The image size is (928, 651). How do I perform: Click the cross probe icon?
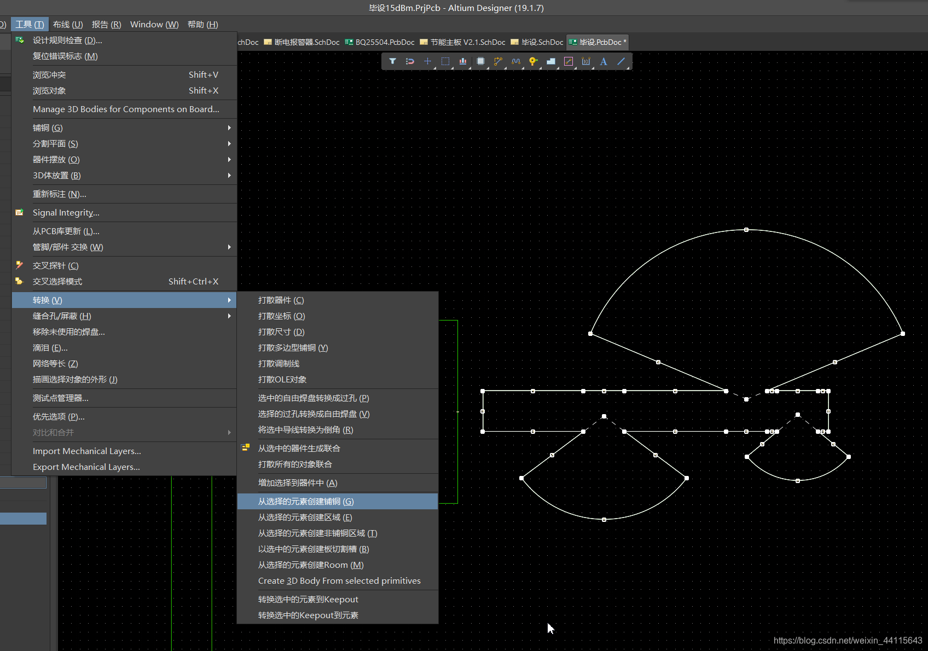tap(20, 265)
